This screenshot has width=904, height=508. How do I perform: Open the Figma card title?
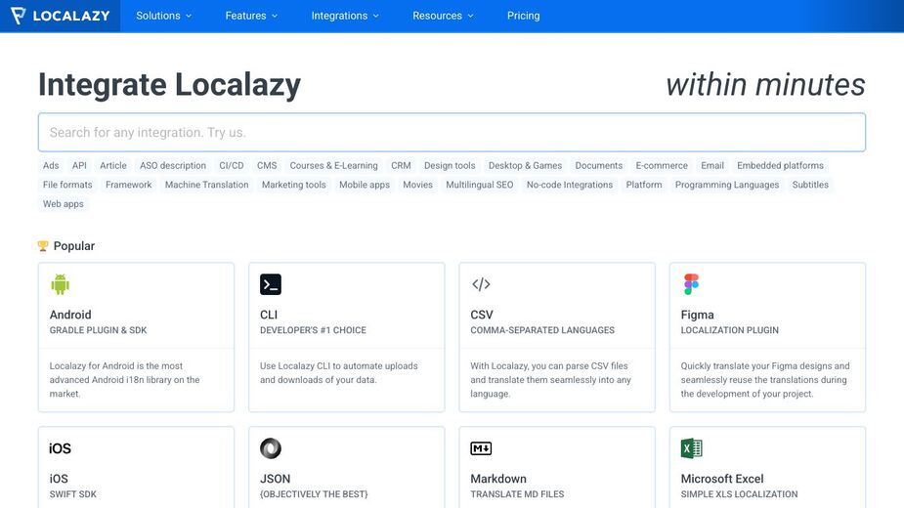coord(698,315)
